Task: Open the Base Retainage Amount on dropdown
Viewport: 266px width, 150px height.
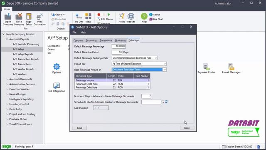Action: pyautogui.click(x=165, y=70)
